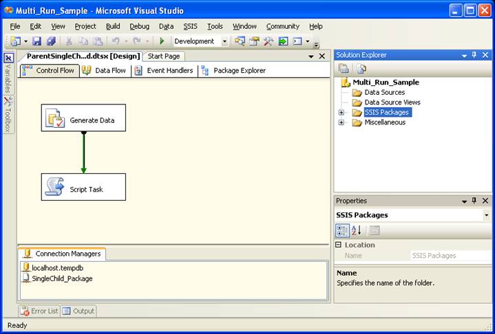Select the ParentSingleCh...d.dtsx [Design] tab
Screen dimensions: 495x334
(83, 56)
